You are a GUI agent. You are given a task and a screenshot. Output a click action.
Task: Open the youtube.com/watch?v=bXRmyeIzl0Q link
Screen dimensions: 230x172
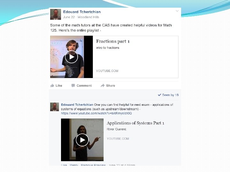(x=96, y=113)
